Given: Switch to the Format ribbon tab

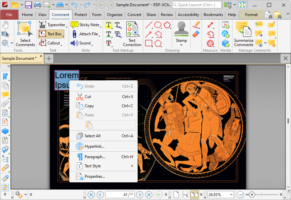Looking at the screenshot, I should pos(251,15).
